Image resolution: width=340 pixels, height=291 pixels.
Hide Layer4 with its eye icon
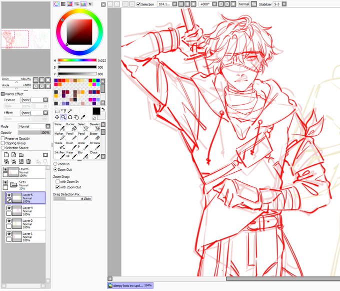click(x=9, y=208)
